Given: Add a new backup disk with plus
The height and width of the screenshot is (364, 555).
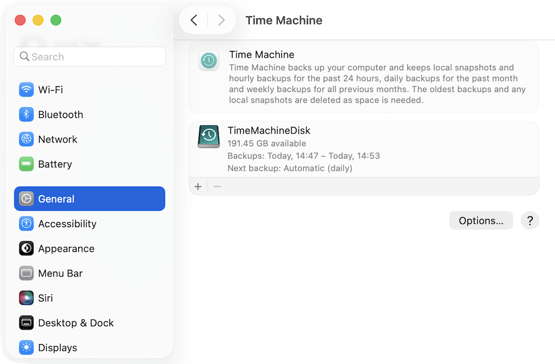Looking at the screenshot, I should tap(198, 186).
